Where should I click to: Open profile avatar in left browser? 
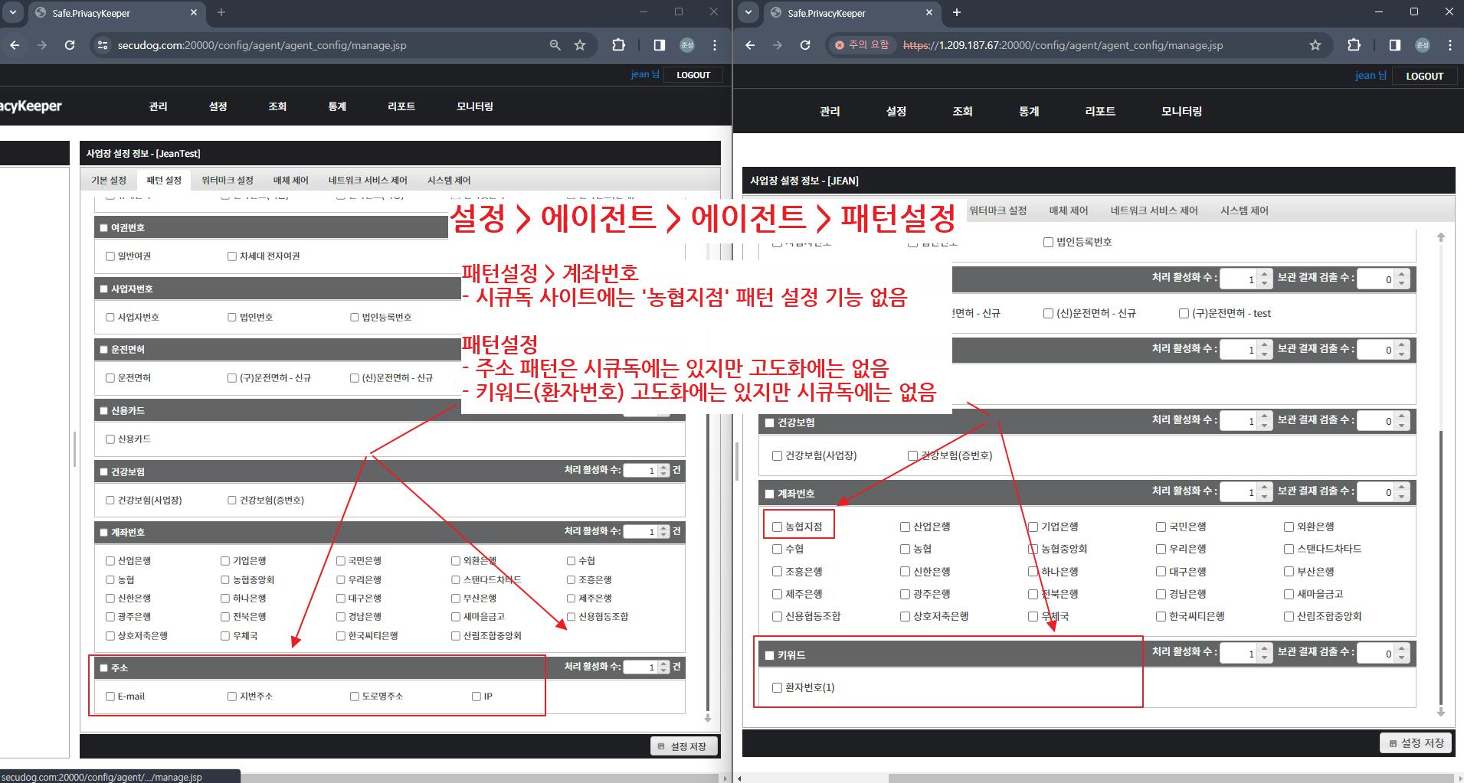coord(687,45)
